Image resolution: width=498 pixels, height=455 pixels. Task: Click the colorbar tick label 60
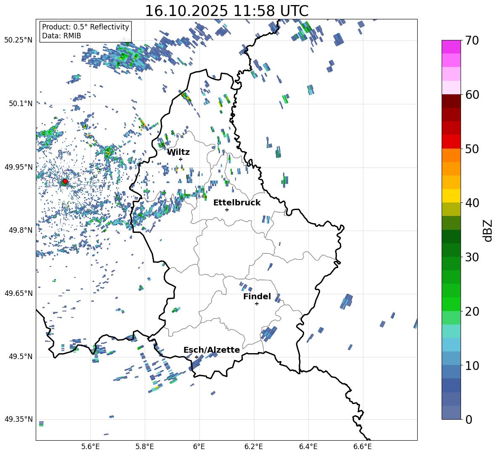472,95
